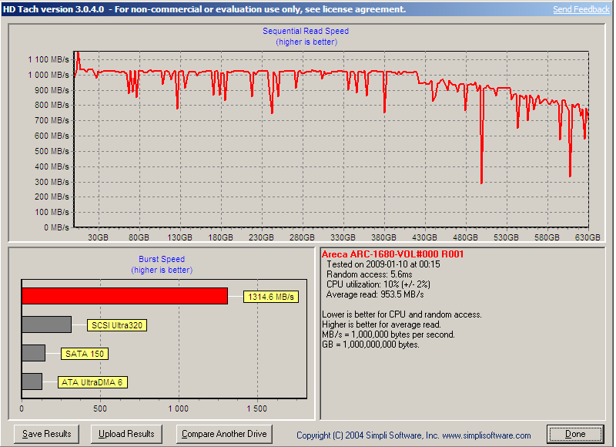Click the CPU utilization: 10% line
The width and height of the screenshot is (616, 447).
[378, 284]
